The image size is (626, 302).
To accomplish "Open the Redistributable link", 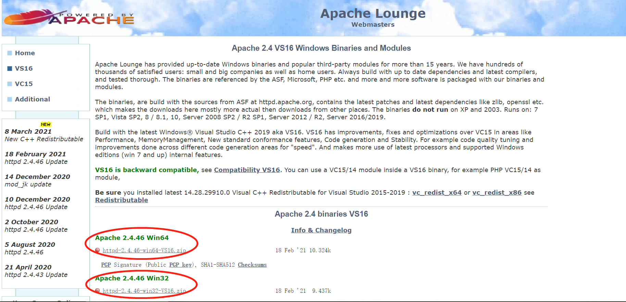I will coord(122,200).
